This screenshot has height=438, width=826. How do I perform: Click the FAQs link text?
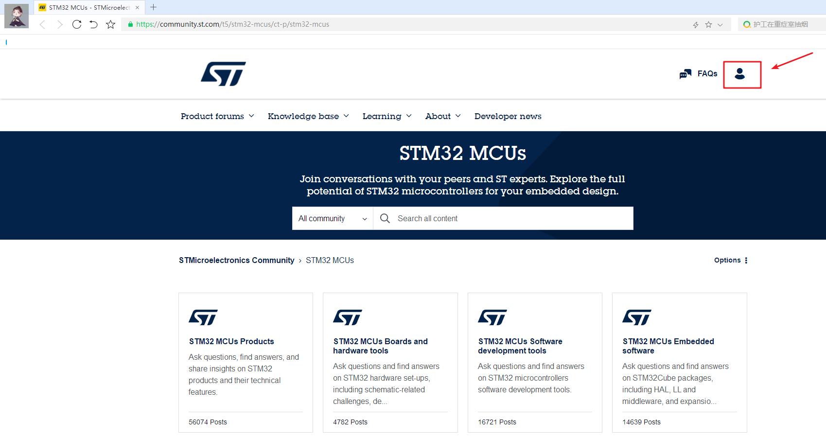(707, 74)
